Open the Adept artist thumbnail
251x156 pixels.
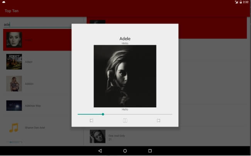click(14, 62)
